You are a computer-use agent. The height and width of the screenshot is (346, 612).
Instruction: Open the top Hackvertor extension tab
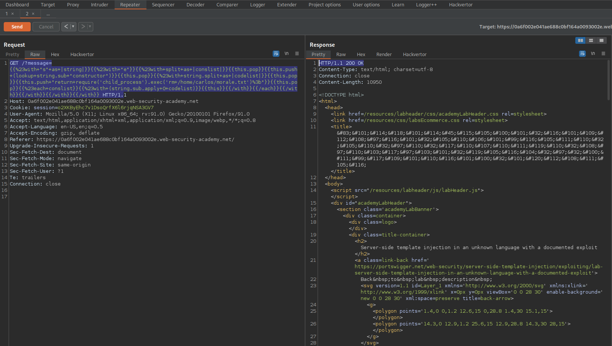click(x=461, y=5)
